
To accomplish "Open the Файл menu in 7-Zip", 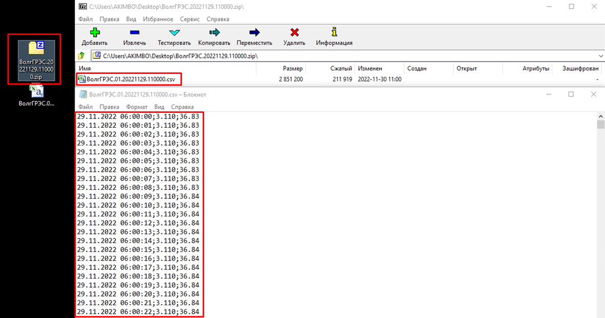I will click(86, 19).
